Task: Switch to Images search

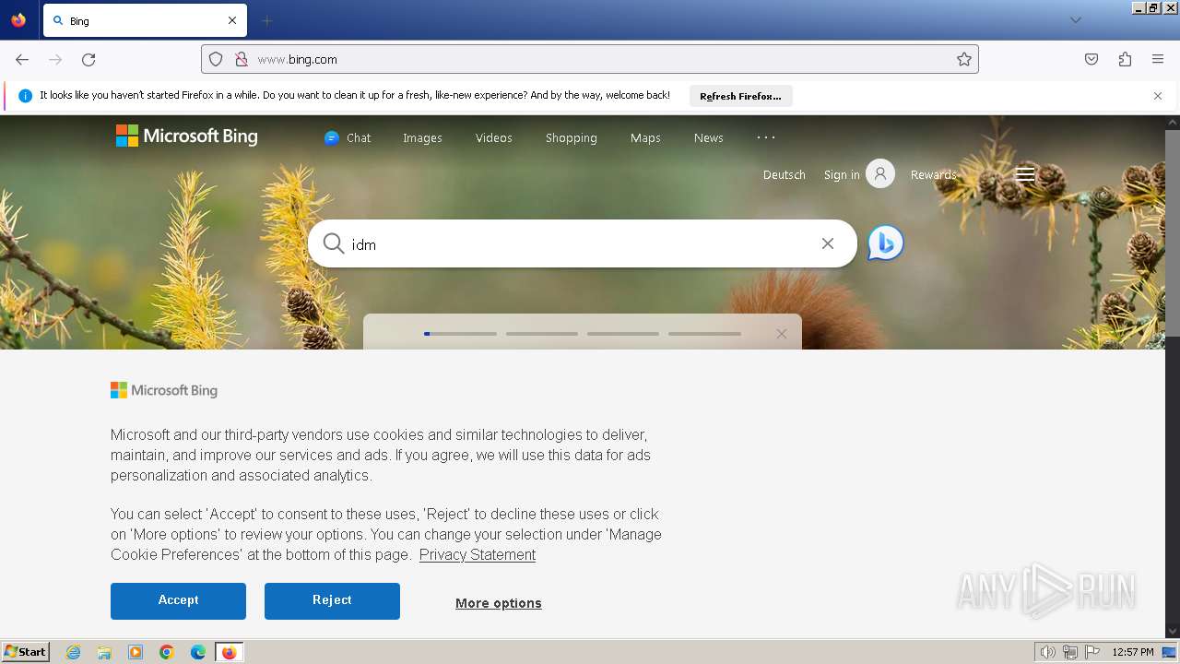Action: pos(422,137)
